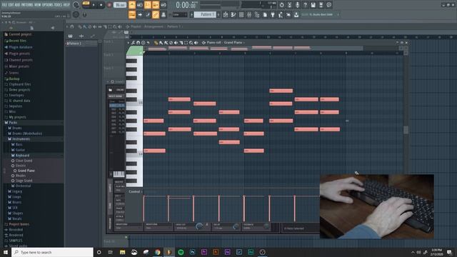Open the EDIT menu
The width and height of the screenshot is (457, 257).
11,5
